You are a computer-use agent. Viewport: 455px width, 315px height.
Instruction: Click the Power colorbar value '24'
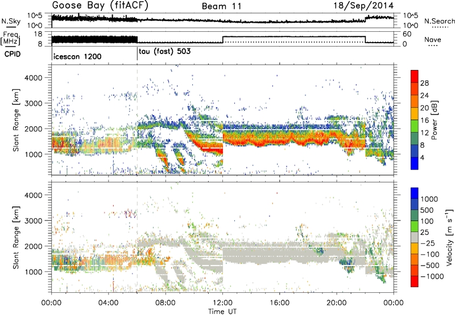pos(424,96)
